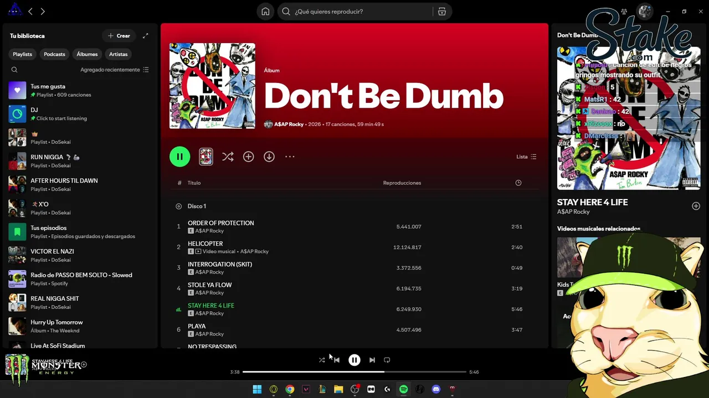This screenshot has width=709, height=398.
Task: Sort the tracks by the Reproducciones column
Action: (x=402, y=183)
